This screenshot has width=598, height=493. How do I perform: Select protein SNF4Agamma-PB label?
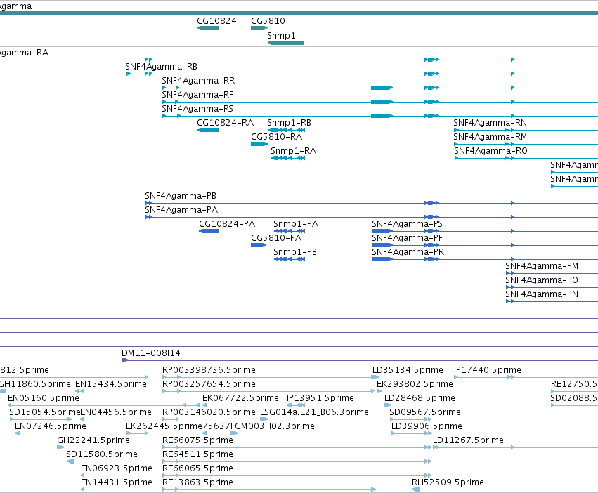tap(181, 196)
